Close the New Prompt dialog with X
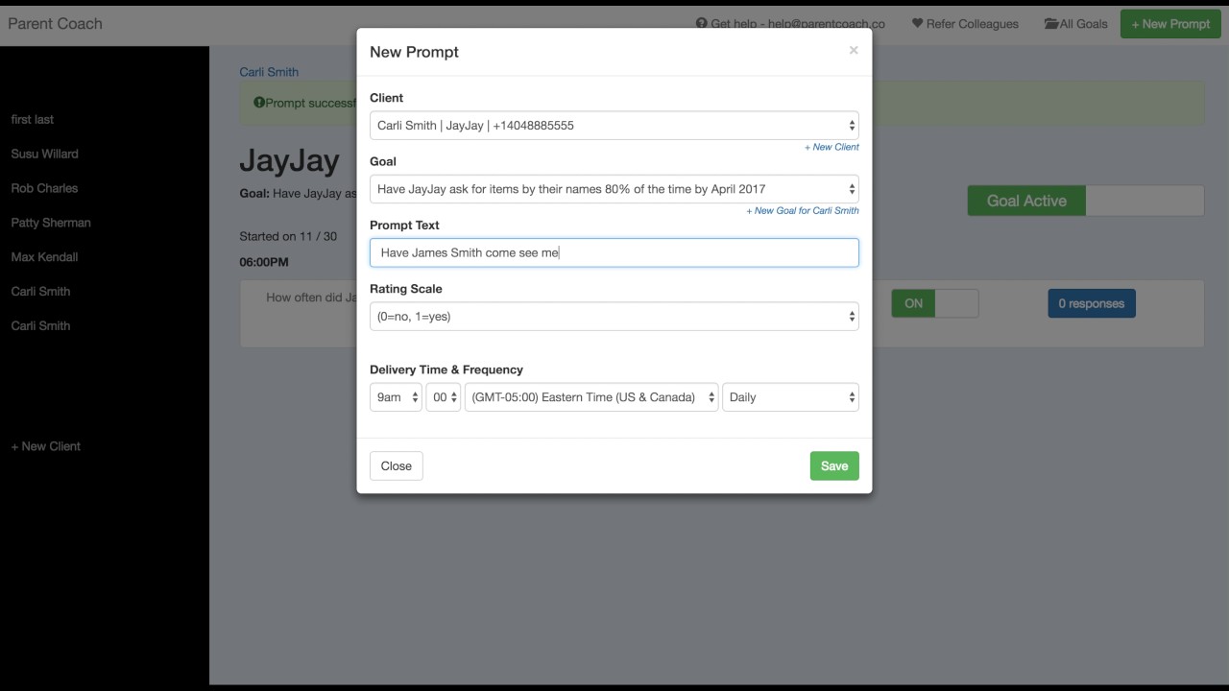Screen dimensions: 1229x691 click(x=853, y=51)
